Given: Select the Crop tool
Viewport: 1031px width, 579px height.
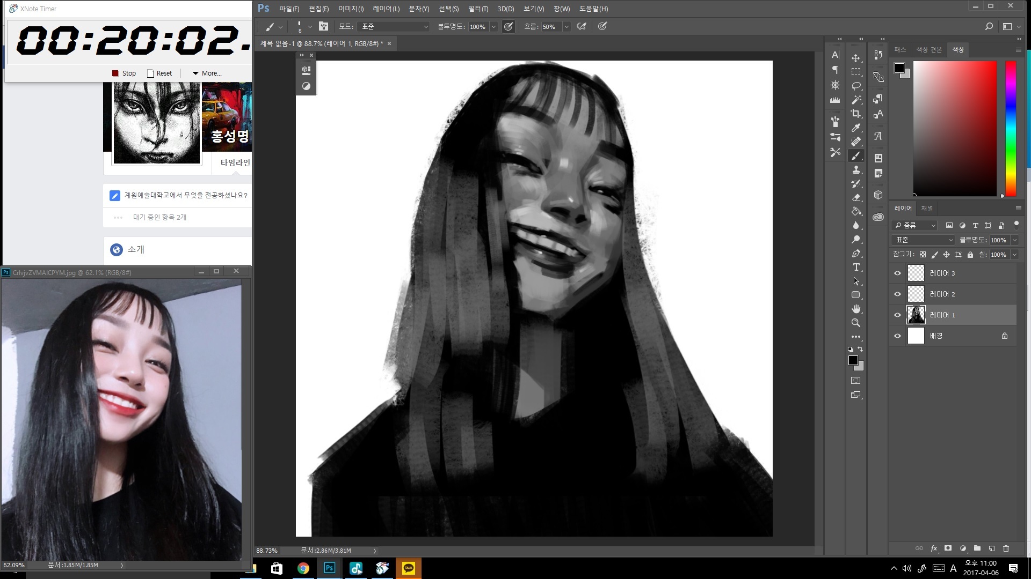Looking at the screenshot, I should pos(856,114).
